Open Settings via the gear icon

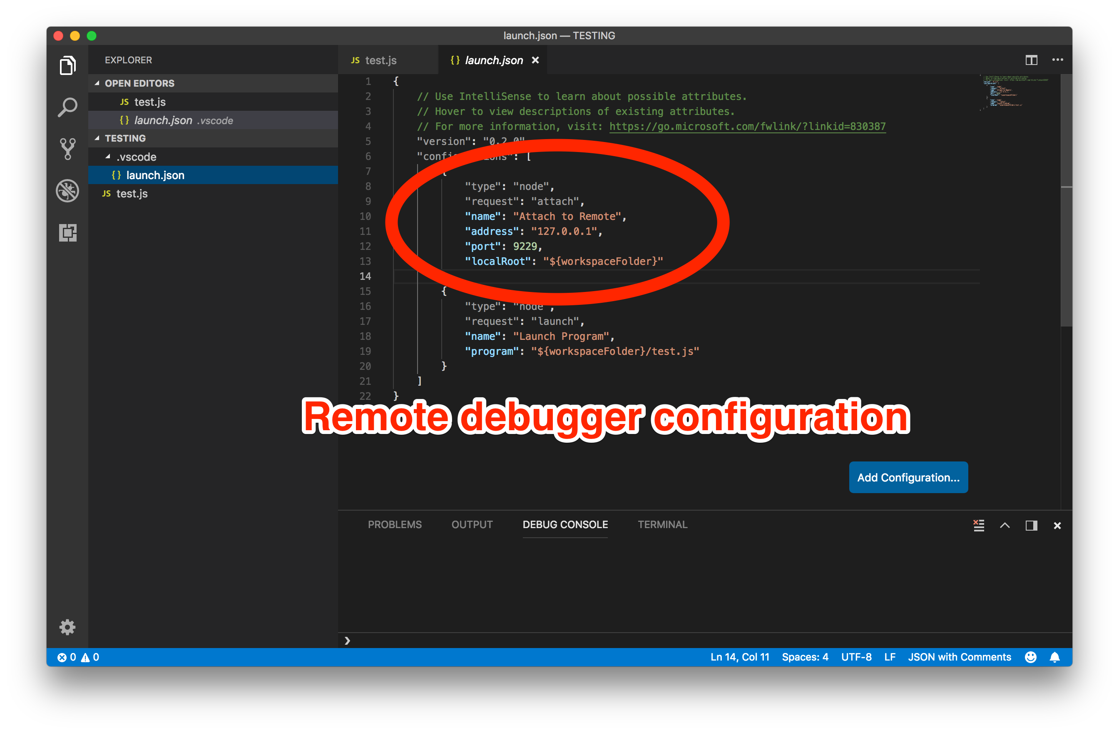click(x=67, y=627)
